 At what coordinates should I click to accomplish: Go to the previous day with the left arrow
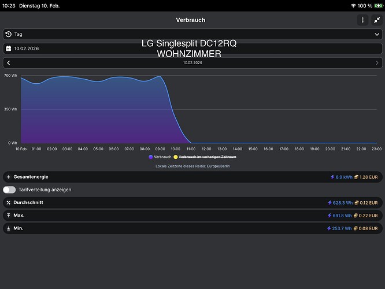9,62
